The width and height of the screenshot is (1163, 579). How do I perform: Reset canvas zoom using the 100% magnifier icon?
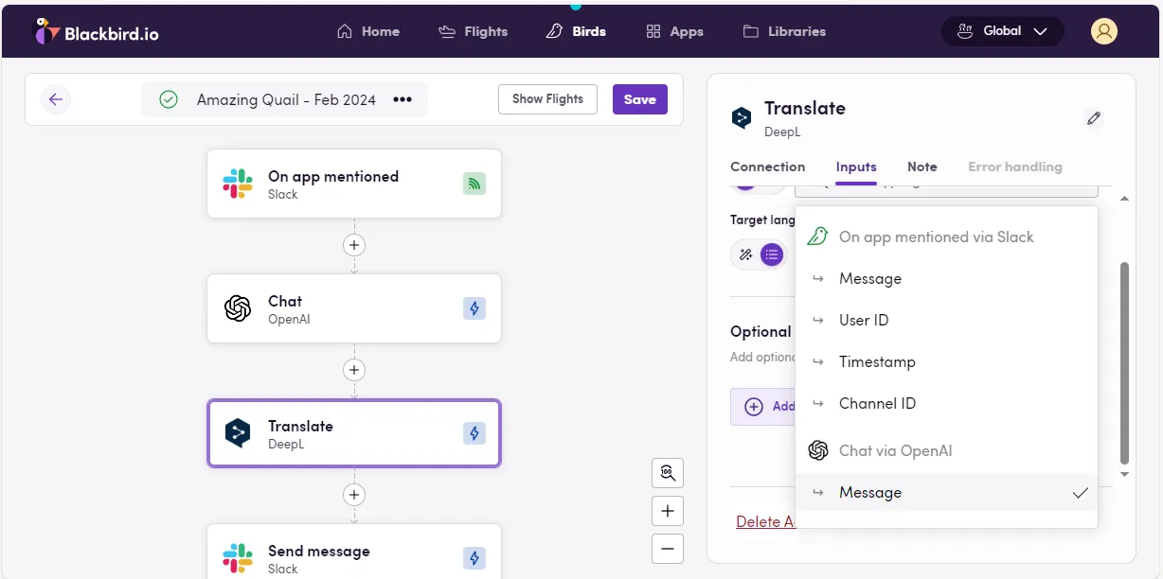[x=668, y=472]
